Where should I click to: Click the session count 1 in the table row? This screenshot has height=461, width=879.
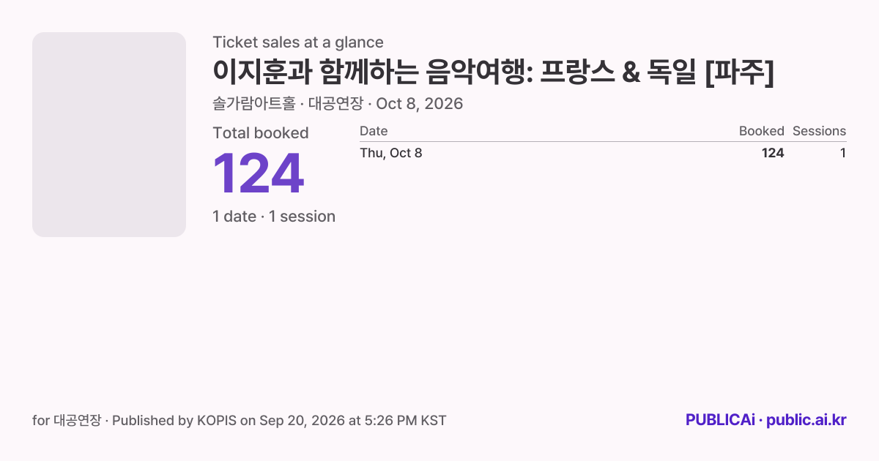coord(843,153)
